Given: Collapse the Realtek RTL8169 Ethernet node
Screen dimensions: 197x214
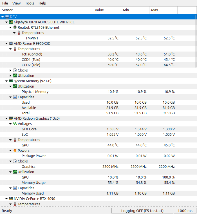Looking at the screenshot, I should coord(10,27).
